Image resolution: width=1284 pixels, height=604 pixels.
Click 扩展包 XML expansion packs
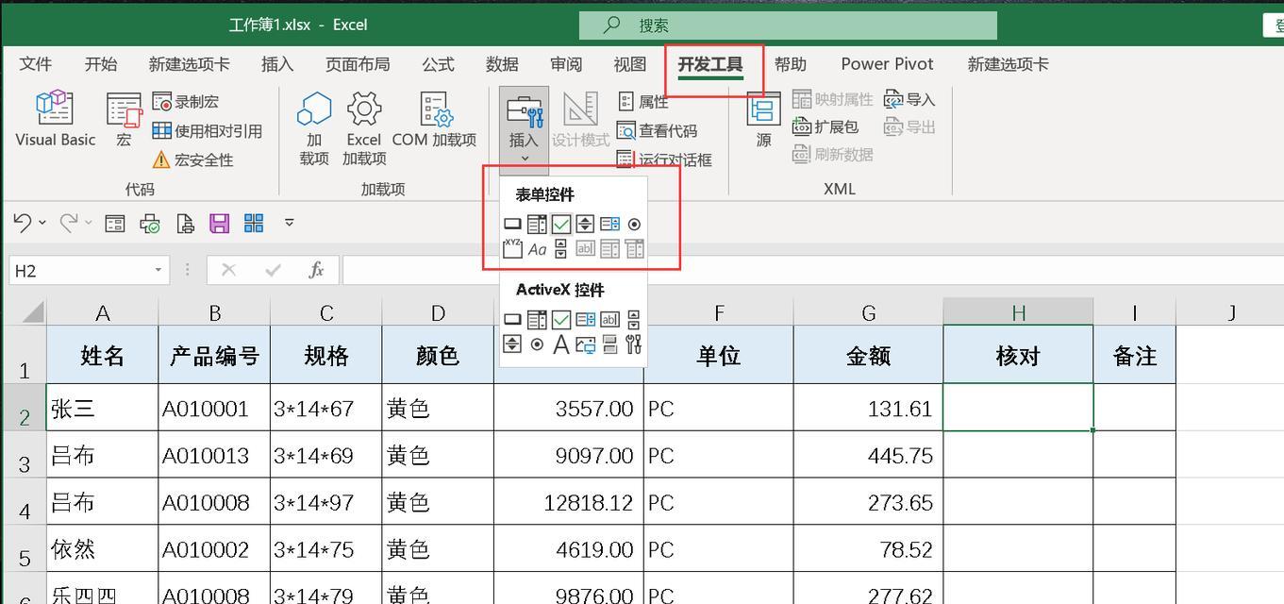(825, 126)
